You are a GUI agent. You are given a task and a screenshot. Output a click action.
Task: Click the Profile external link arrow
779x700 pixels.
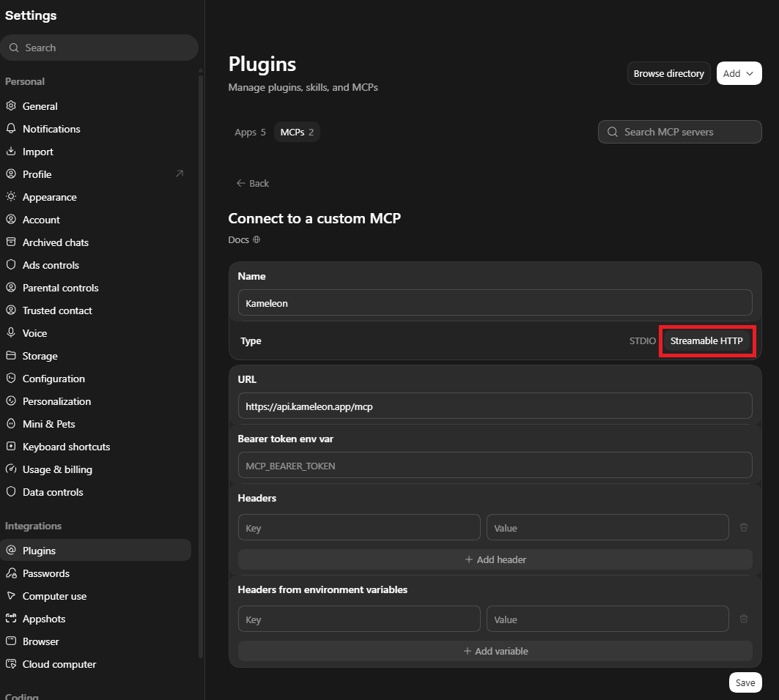(x=180, y=174)
